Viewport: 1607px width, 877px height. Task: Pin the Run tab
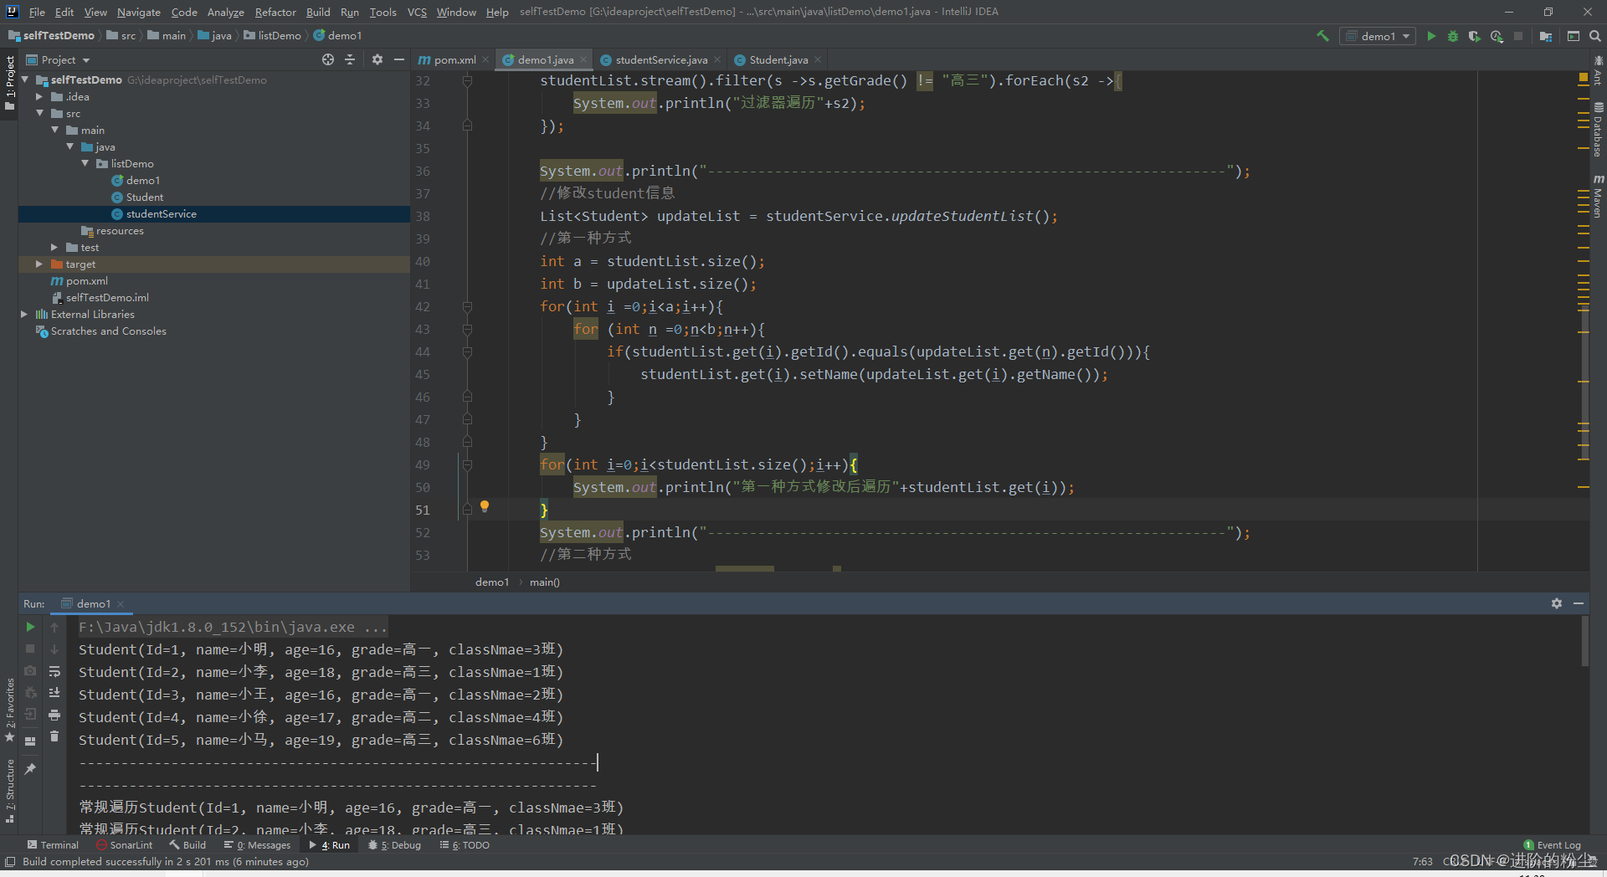click(30, 768)
